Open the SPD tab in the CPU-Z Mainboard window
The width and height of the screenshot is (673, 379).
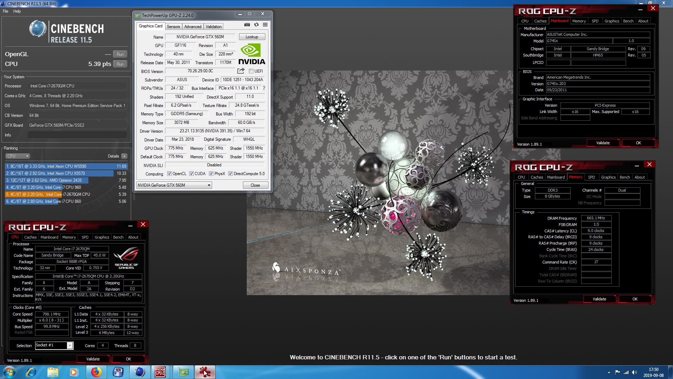click(595, 21)
